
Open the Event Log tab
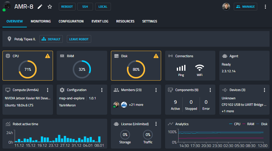coord(100,21)
